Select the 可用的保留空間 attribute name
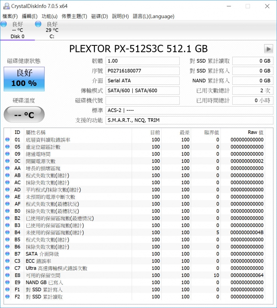 coord(43,275)
